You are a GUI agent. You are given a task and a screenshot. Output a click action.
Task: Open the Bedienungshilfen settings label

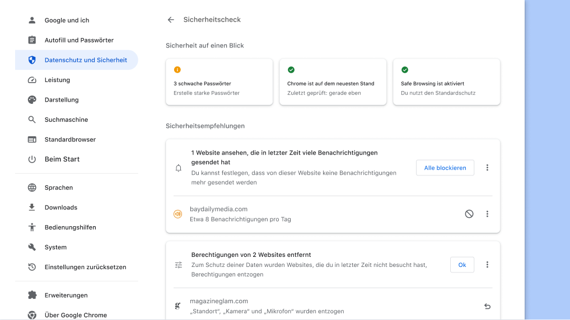[70, 227]
